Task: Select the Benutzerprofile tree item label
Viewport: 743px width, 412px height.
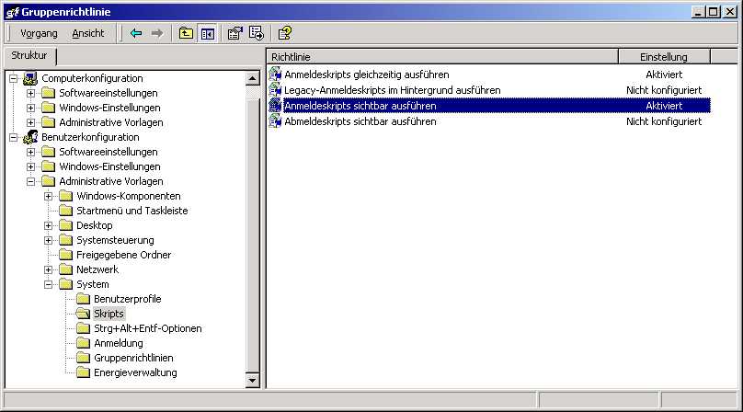Action: point(128,299)
